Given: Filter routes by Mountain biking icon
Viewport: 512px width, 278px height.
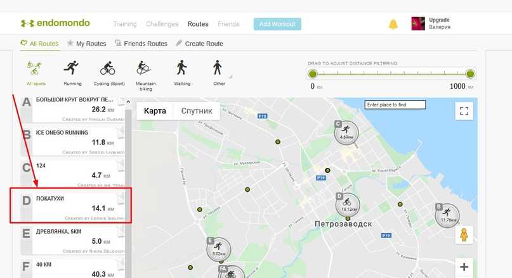Looking at the screenshot, I should coord(143,68).
